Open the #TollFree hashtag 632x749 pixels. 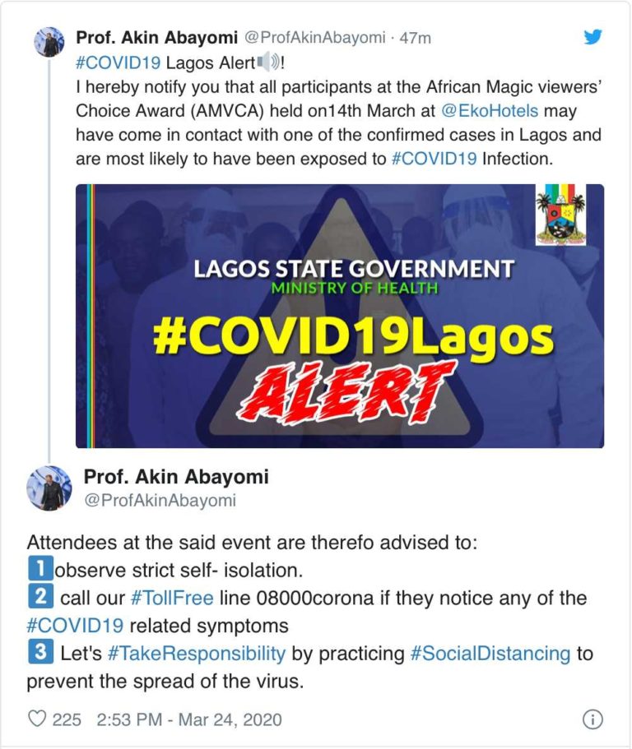click(171, 597)
